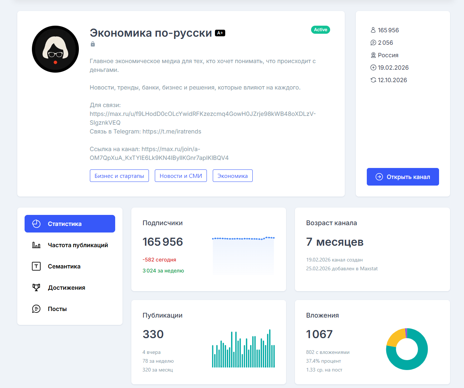Click the 78 за неделю text
Viewport: 464px width, 388px height.
(x=158, y=361)
